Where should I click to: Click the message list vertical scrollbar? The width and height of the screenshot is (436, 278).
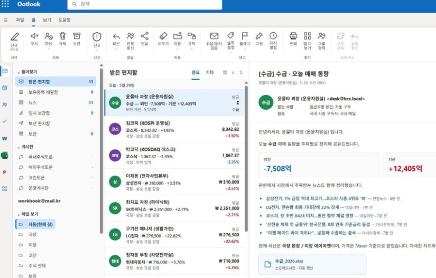(x=246, y=158)
